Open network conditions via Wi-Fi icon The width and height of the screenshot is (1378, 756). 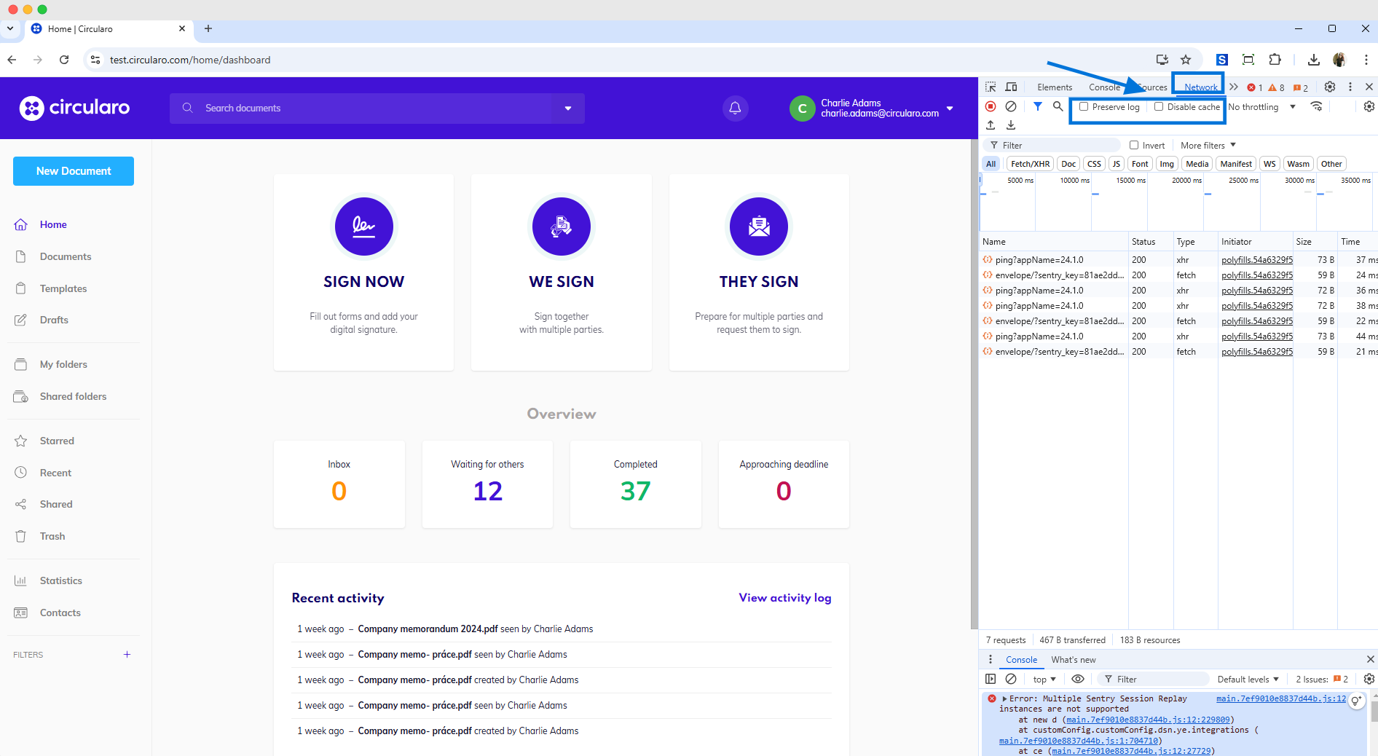tap(1317, 106)
